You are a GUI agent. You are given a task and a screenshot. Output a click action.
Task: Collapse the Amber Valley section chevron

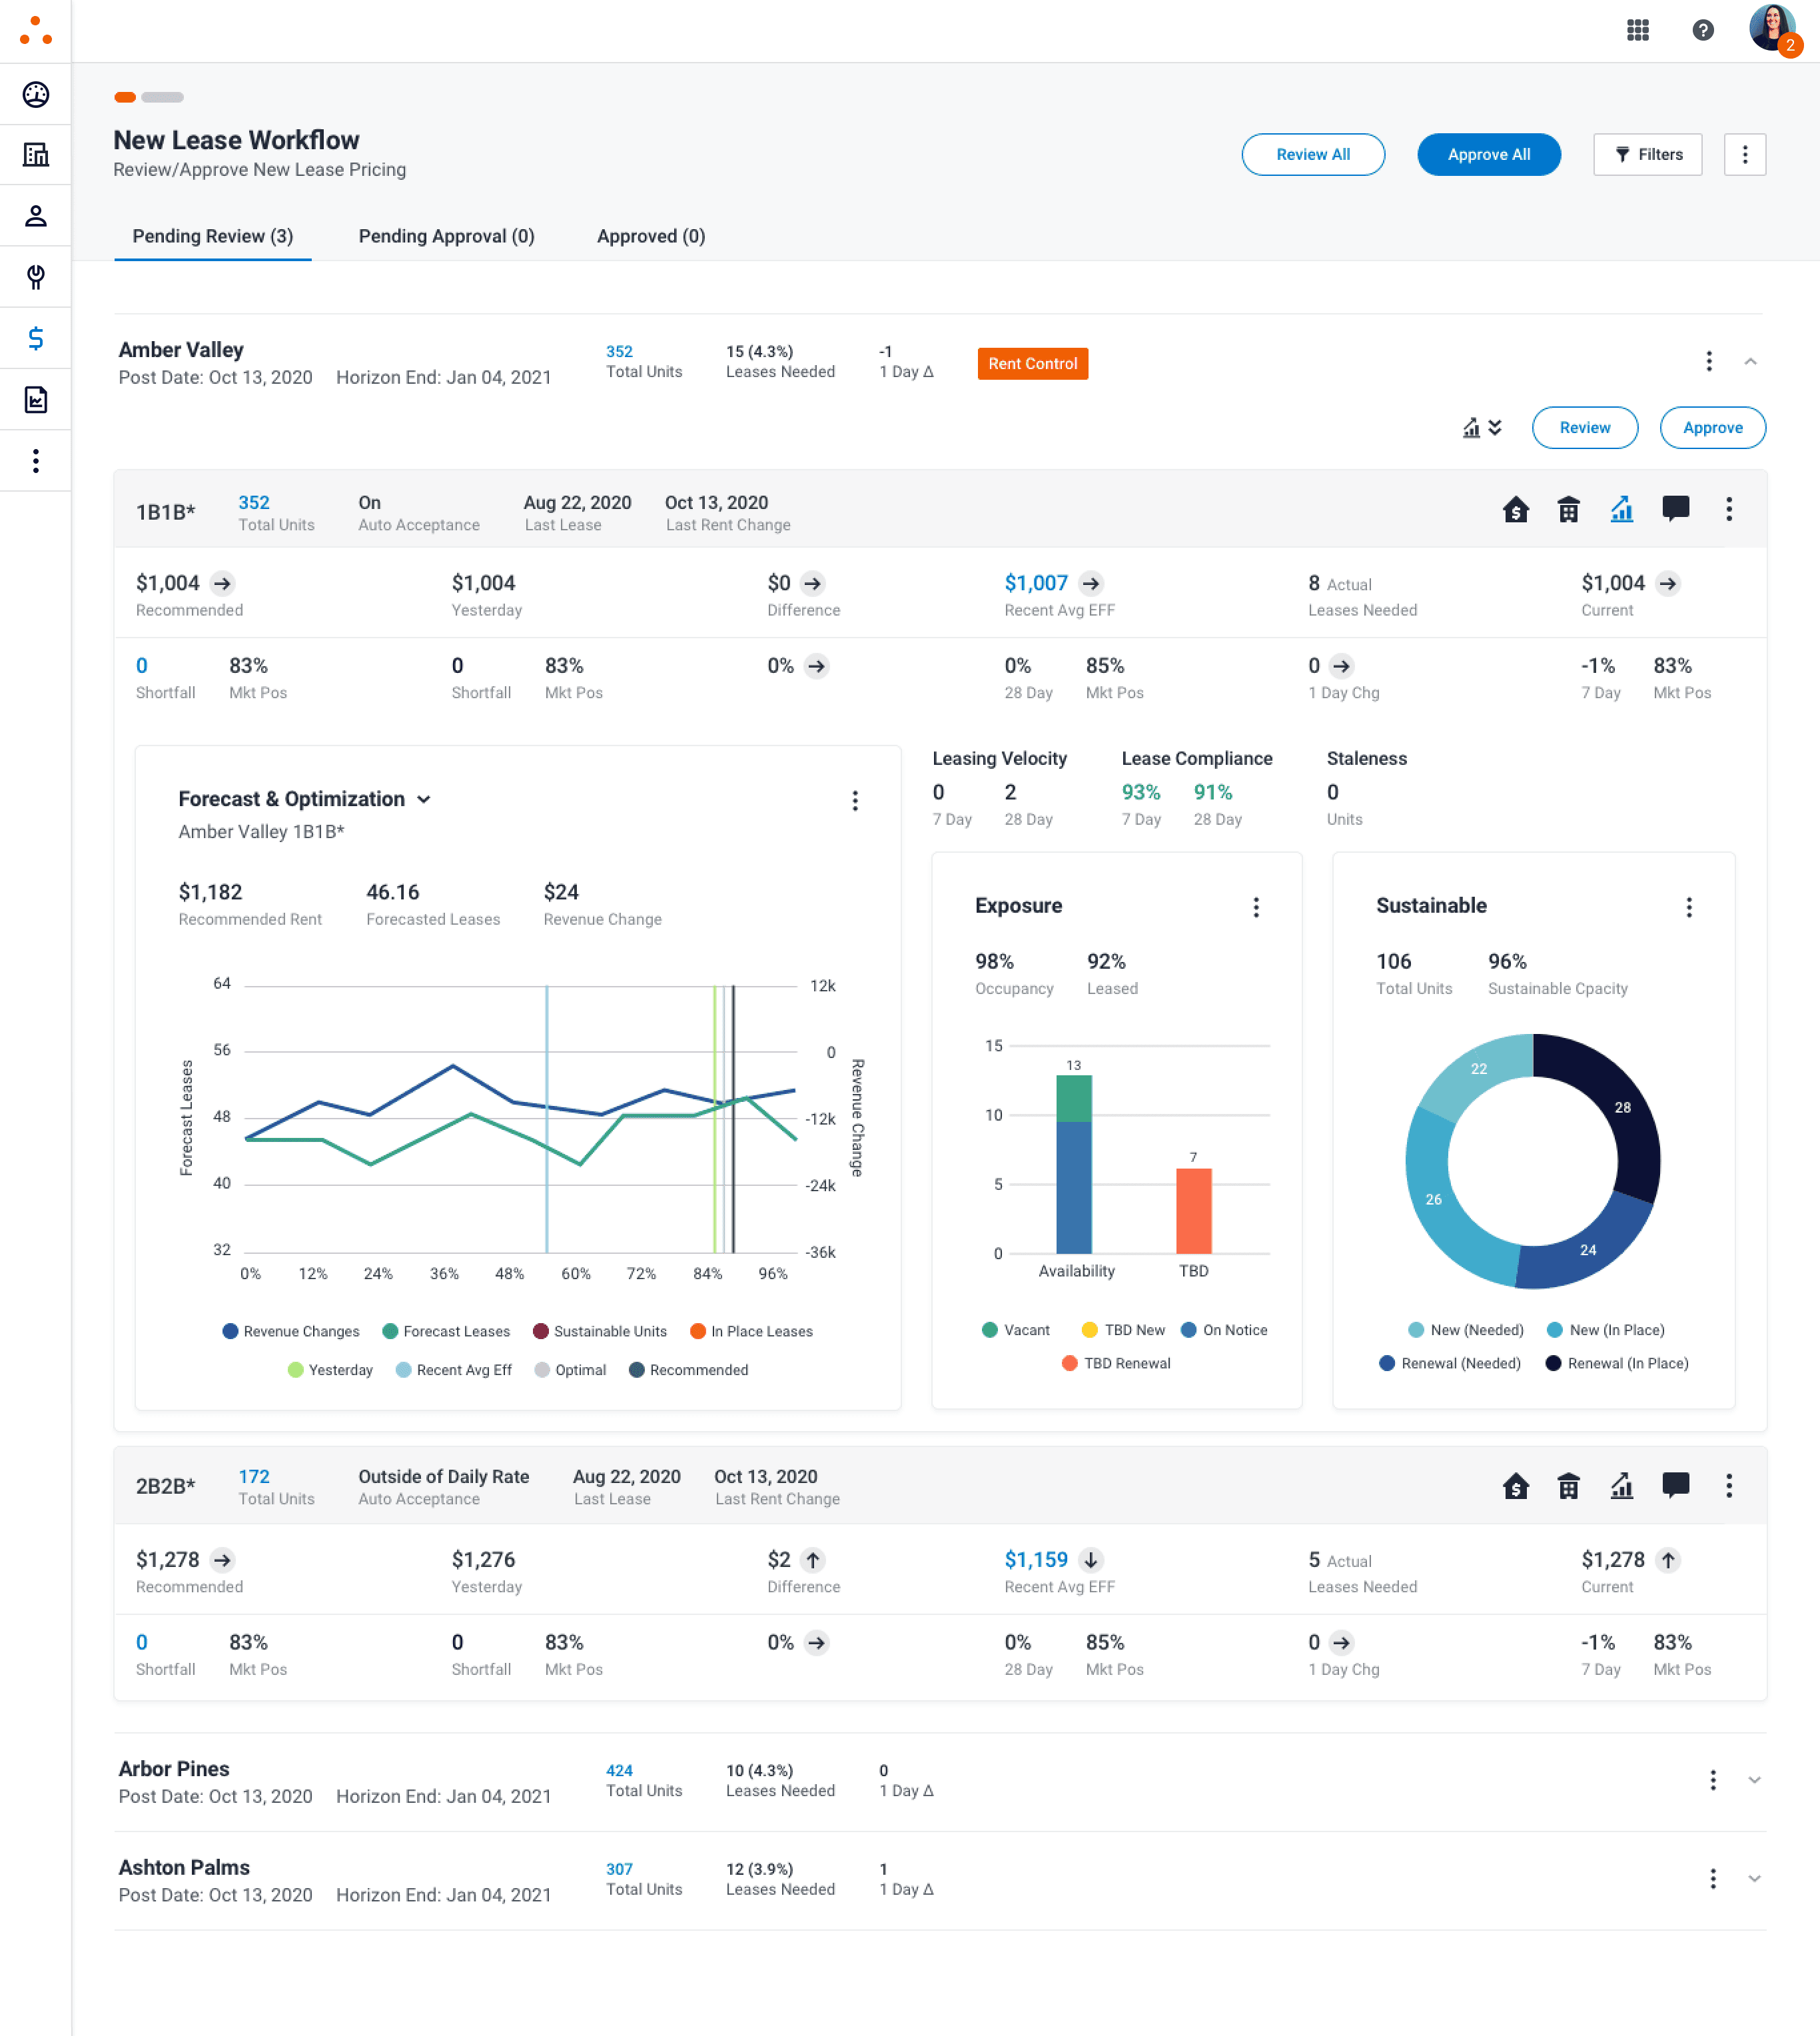point(1750,361)
